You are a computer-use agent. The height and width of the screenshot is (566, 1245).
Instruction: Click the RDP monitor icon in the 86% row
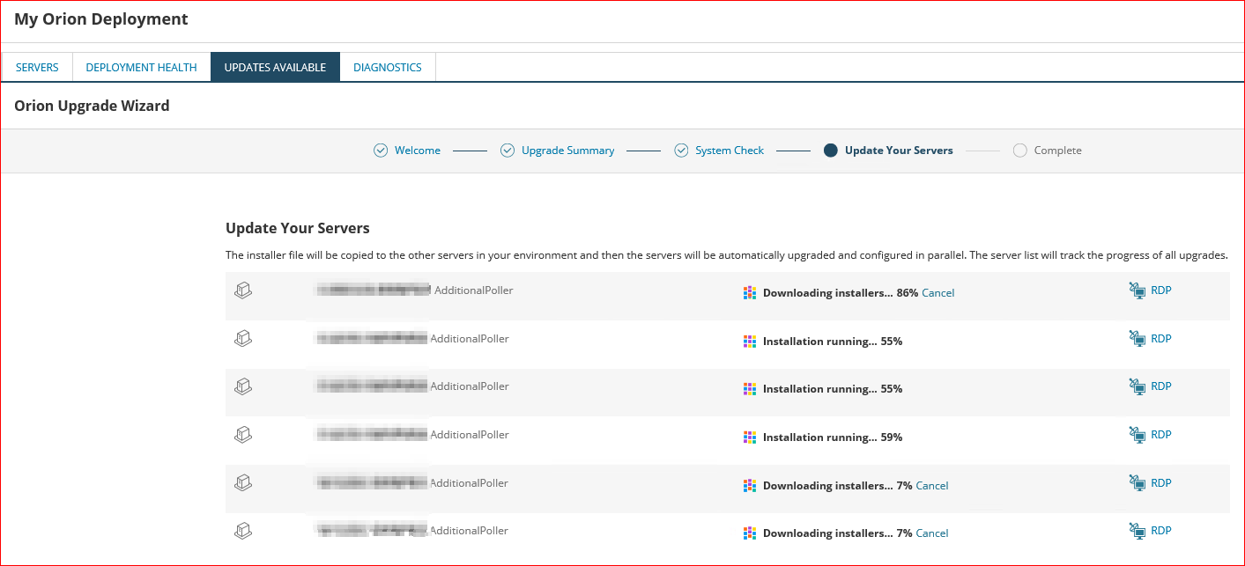coord(1137,290)
